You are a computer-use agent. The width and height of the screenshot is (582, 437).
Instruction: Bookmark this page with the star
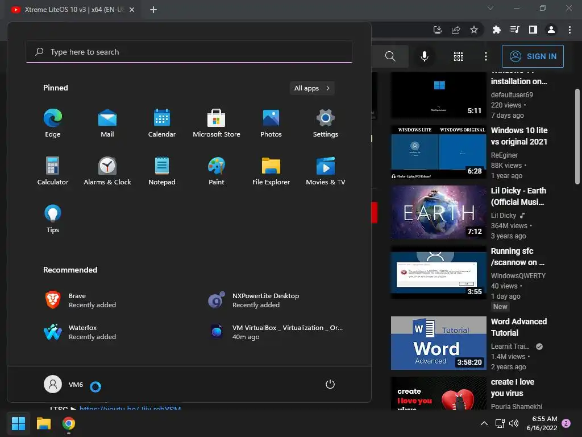tap(473, 30)
